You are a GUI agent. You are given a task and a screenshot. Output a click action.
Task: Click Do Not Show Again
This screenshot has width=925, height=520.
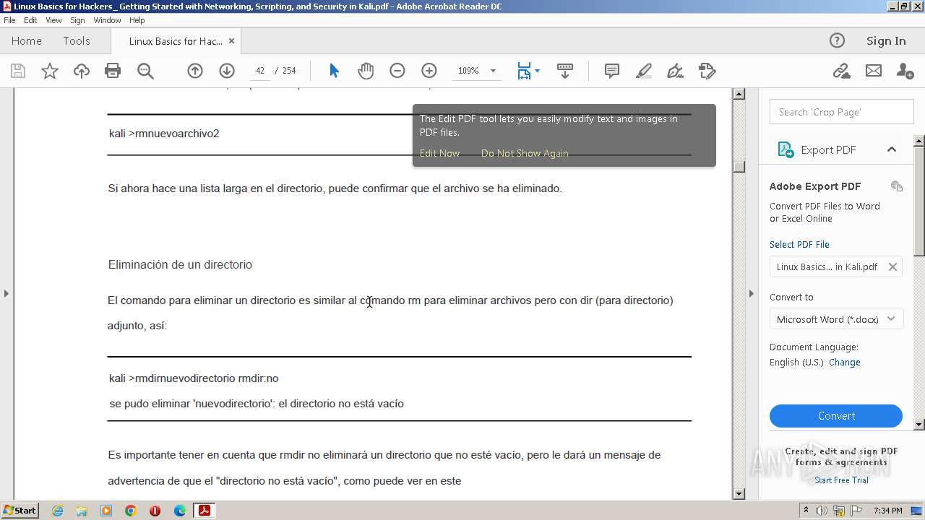click(x=525, y=153)
